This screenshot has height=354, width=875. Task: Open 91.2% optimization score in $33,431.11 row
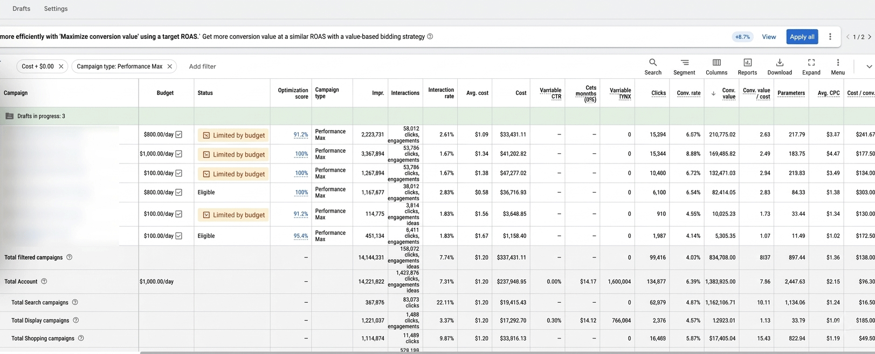(301, 135)
